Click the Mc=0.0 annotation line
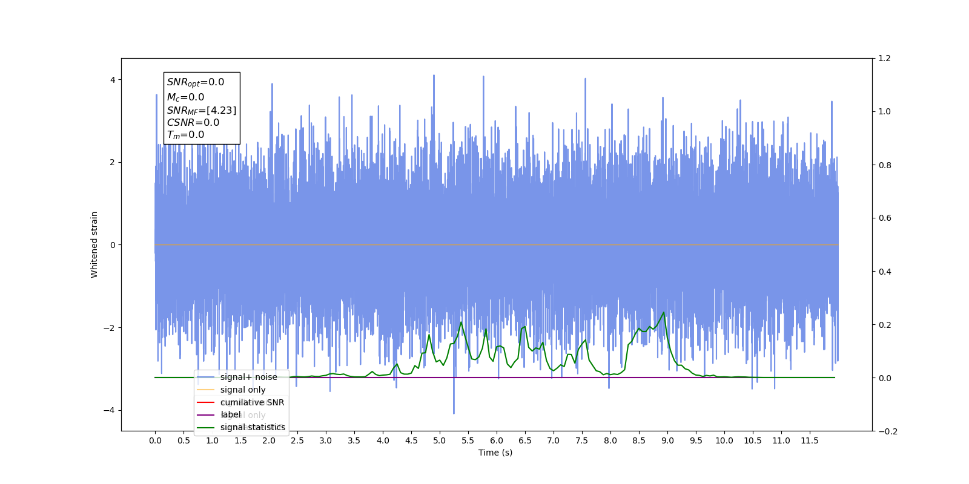969x484 pixels. tap(185, 97)
